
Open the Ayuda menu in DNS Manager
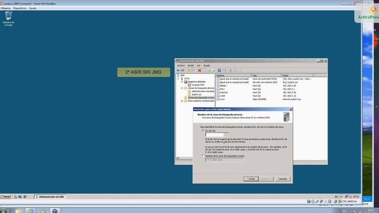click(207, 66)
